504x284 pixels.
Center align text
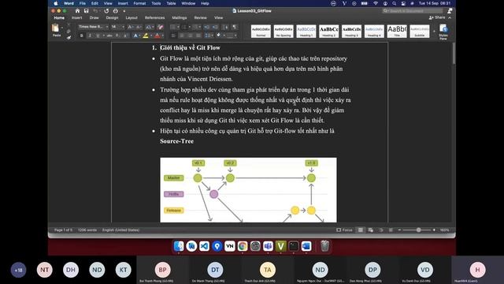tap(182, 35)
